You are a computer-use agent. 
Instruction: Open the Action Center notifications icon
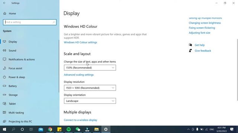point(232,129)
